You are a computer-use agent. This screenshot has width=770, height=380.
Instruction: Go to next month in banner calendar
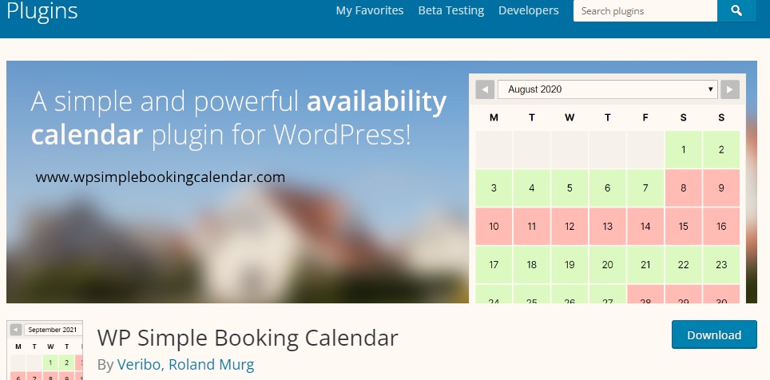730,89
